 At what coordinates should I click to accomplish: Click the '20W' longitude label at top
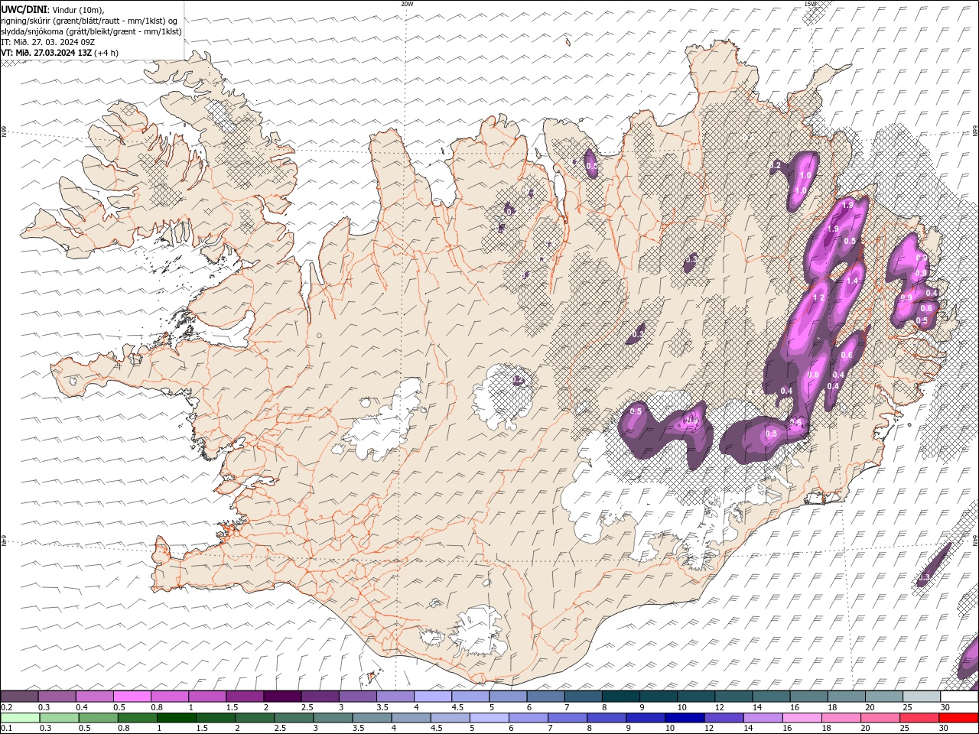click(407, 4)
